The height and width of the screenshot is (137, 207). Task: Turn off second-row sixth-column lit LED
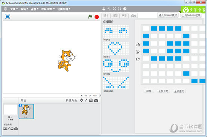pyautogui.click(x=186, y=36)
